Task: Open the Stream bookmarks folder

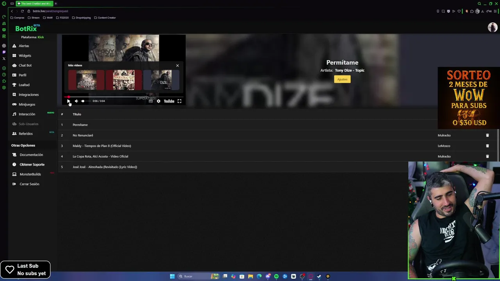Action: click(33, 18)
